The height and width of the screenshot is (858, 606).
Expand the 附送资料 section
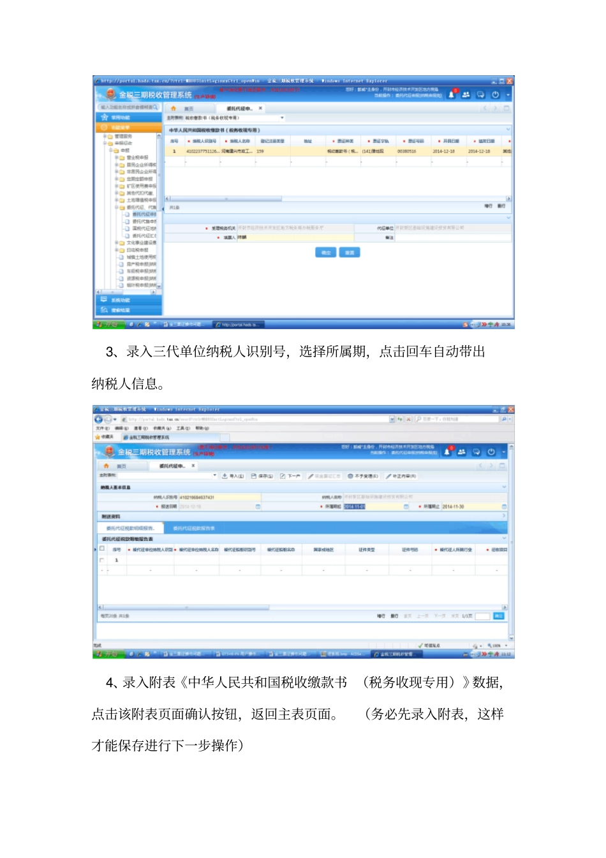504,515
